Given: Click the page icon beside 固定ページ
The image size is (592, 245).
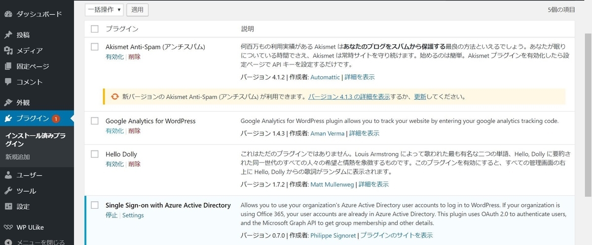Looking at the screenshot, I should click(x=8, y=66).
